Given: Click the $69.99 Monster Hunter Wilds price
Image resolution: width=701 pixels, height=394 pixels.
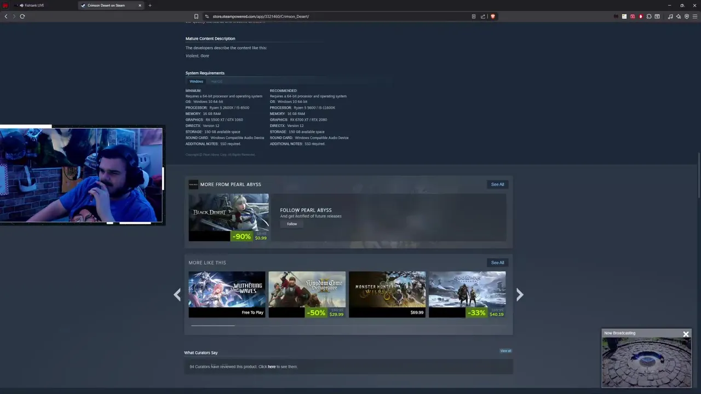Looking at the screenshot, I should 417,312.
